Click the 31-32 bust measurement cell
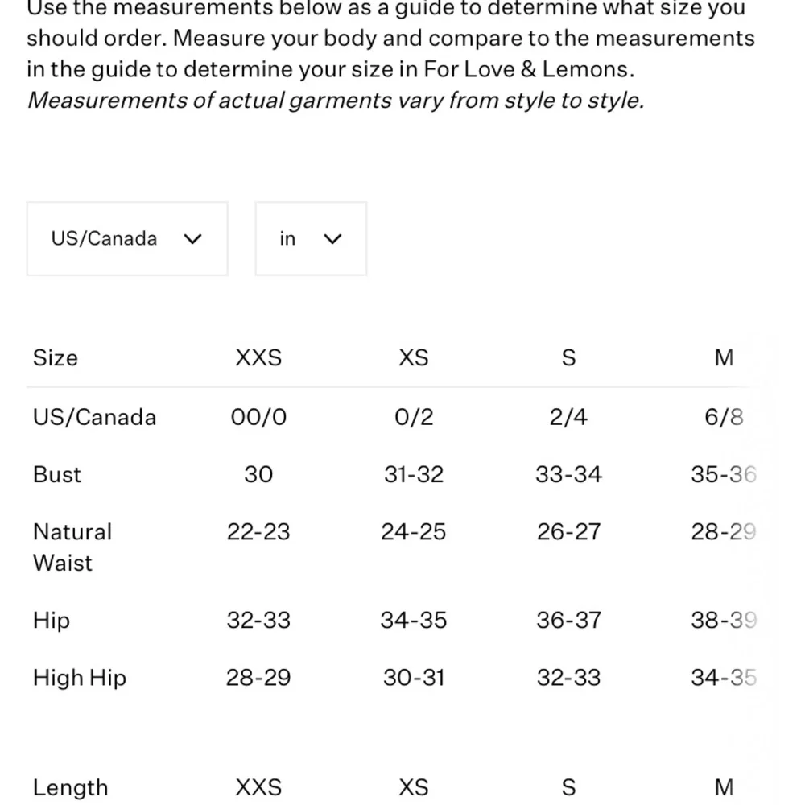The height and width of the screenshot is (805, 805). [x=413, y=474]
